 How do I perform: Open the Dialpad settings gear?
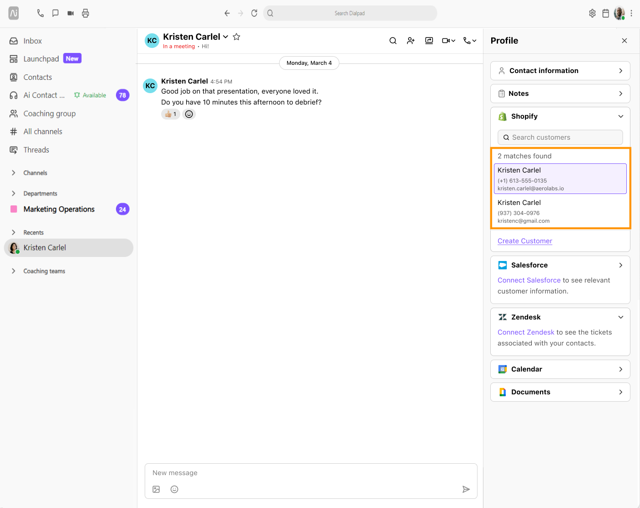pyautogui.click(x=592, y=13)
